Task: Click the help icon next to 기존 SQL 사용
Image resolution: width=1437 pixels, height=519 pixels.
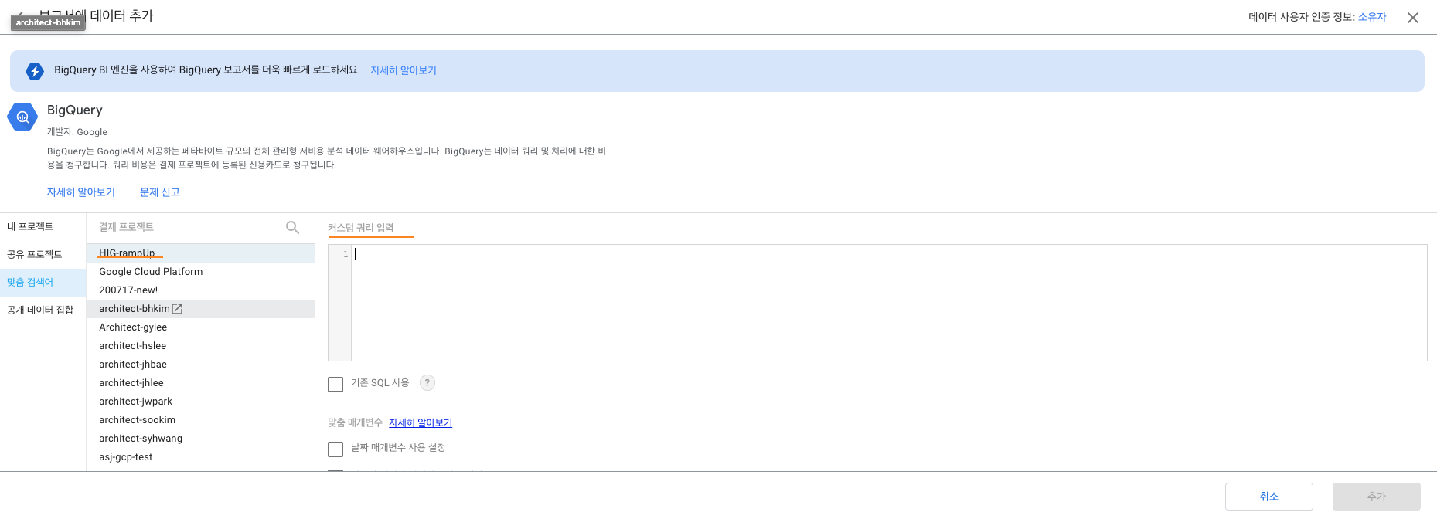Action: (x=427, y=383)
